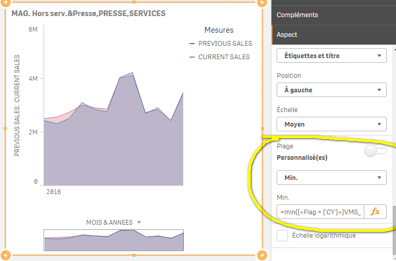Enable the Échelle logarithmique checkbox
Screen dimensions: 396x261
tap(283, 236)
